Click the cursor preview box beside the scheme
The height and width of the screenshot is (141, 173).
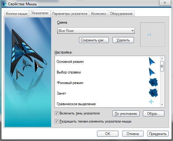(x=153, y=35)
